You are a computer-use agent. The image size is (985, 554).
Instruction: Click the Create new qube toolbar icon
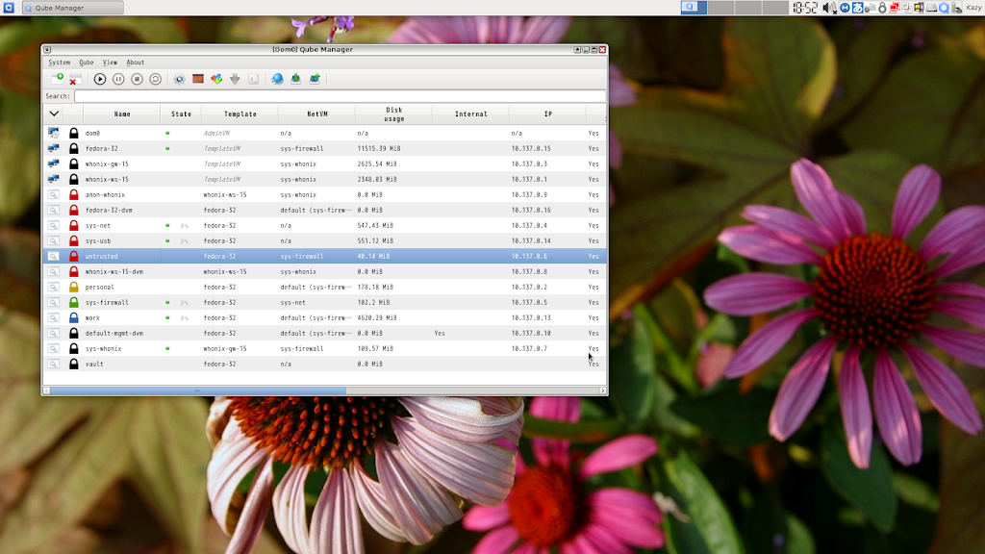pos(57,79)
